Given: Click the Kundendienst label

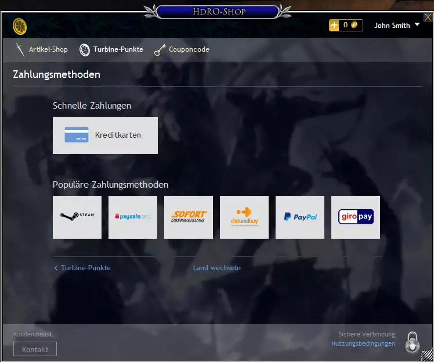Looking at the screenshot, I should tap(32, 334).
